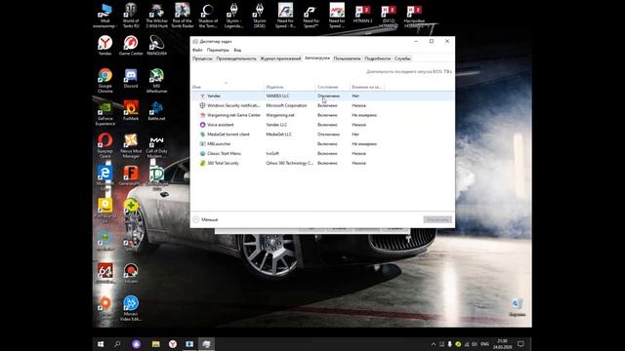
Task: Switch to the Производительность tab
Action: pos(236,58)
